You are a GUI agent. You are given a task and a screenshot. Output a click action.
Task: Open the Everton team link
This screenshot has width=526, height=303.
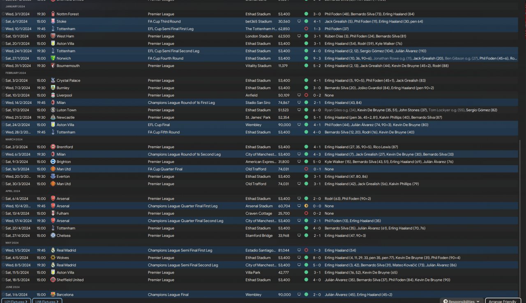pos(63,177)
